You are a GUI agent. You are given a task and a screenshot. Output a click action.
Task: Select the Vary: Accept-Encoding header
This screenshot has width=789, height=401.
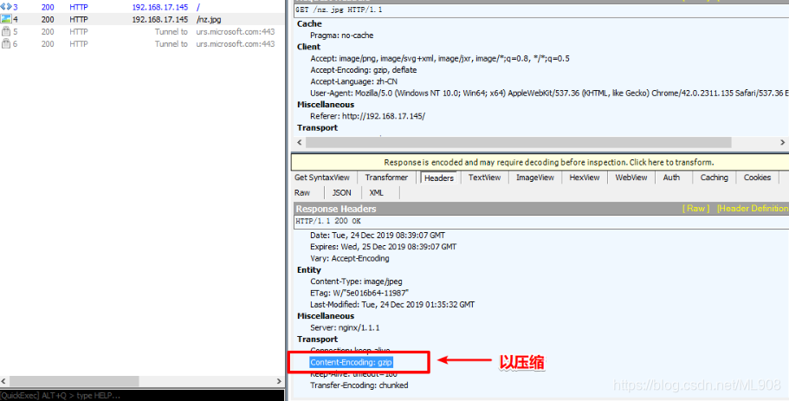pyautogui.click(x=350, y=258)
